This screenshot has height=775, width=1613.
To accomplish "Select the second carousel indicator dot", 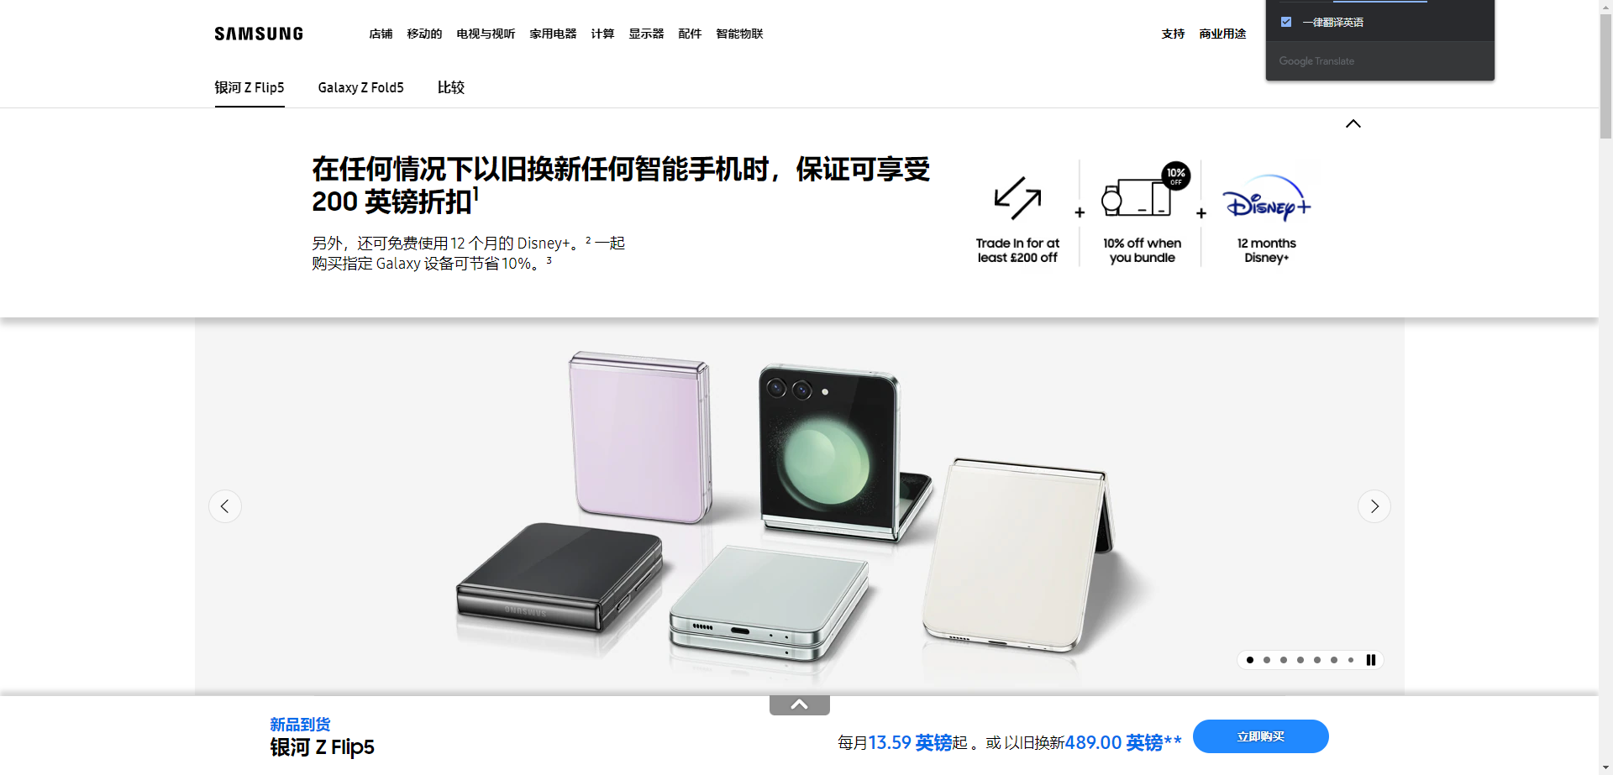I will pyautogui.click(x=1267, y=660).
